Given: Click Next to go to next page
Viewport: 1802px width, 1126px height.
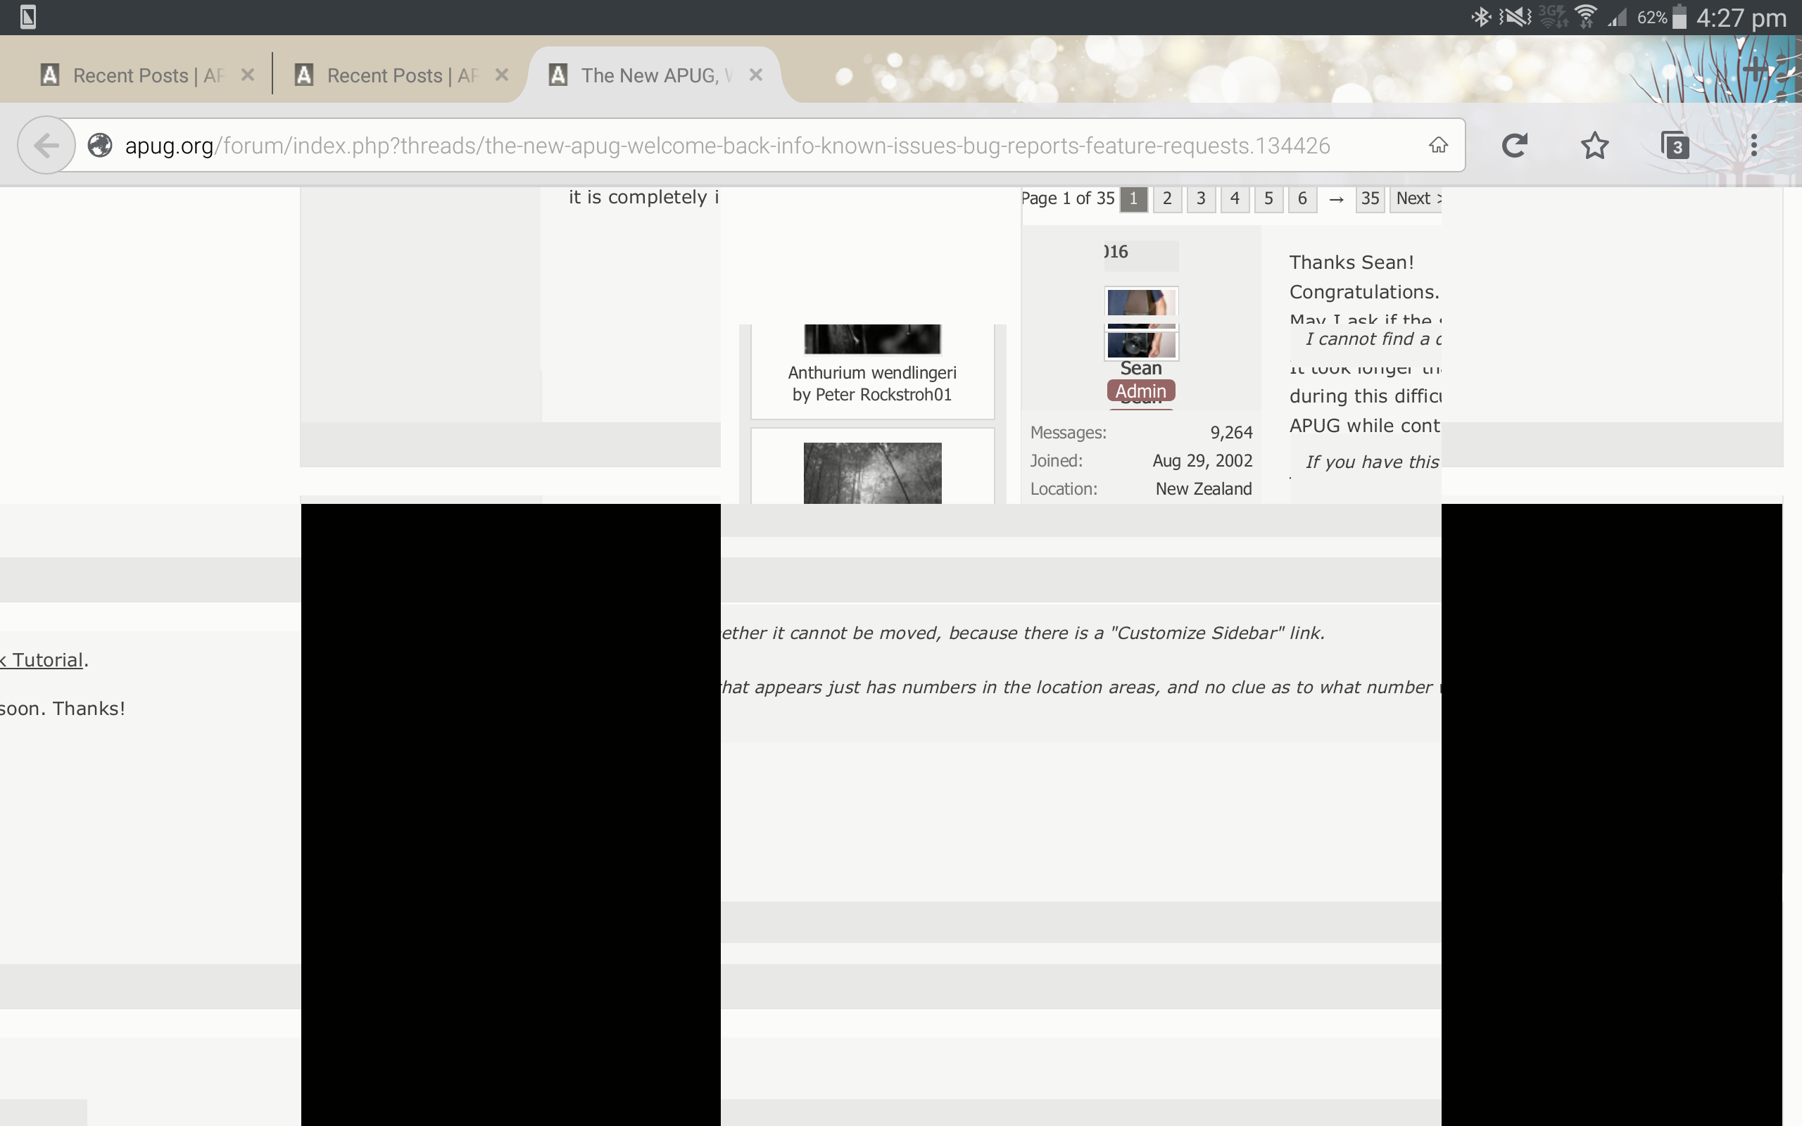Looking at the screenshot, I should pyautogui.click(x=1414, y=198).
